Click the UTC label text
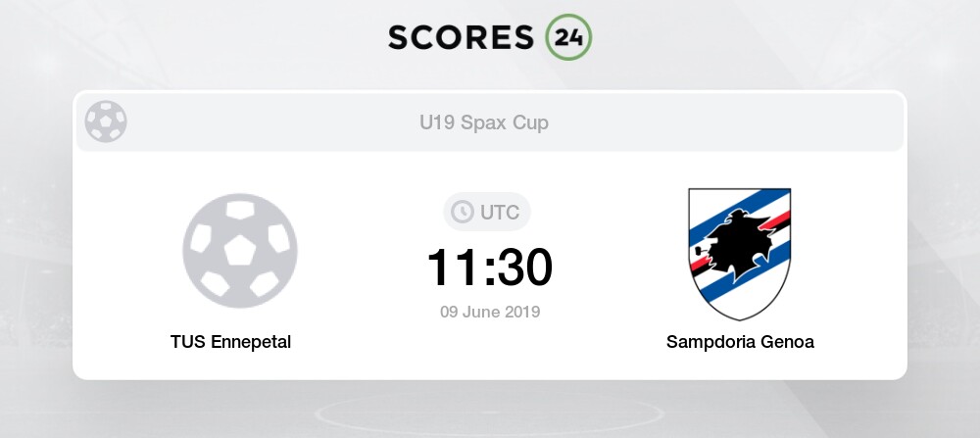980x438 pixels. point(500,213)
